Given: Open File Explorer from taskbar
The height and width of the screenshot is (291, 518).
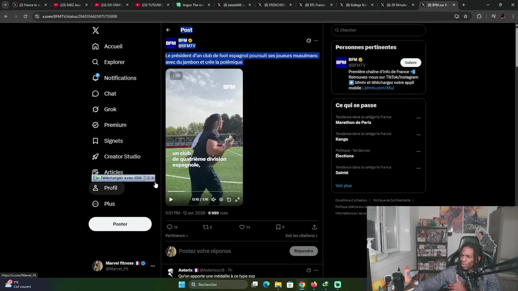Looking at the screenshot, I should pos(278,285).
